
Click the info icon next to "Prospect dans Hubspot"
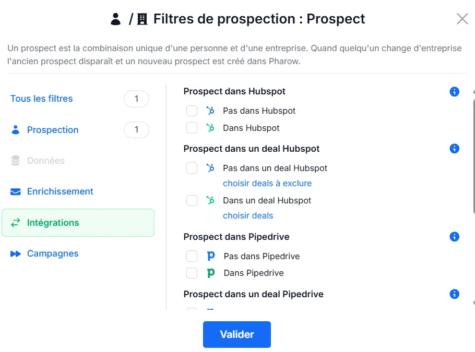tap(454, 91)
